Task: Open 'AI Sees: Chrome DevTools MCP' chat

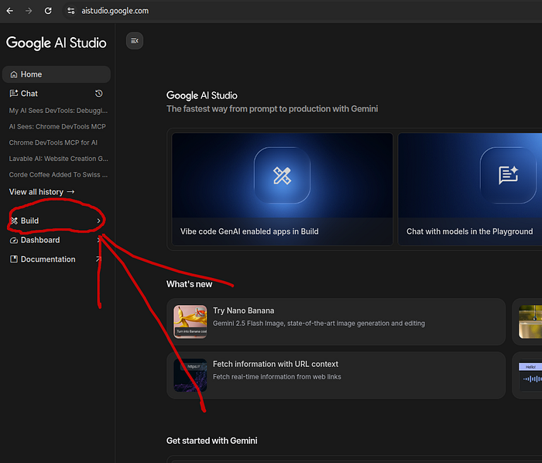Action: coord(57,126)
